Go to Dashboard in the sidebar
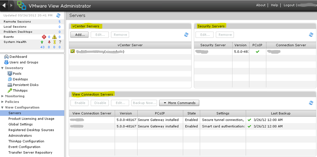This screenshot has height=157, width=317. click(x=18, y=57)
